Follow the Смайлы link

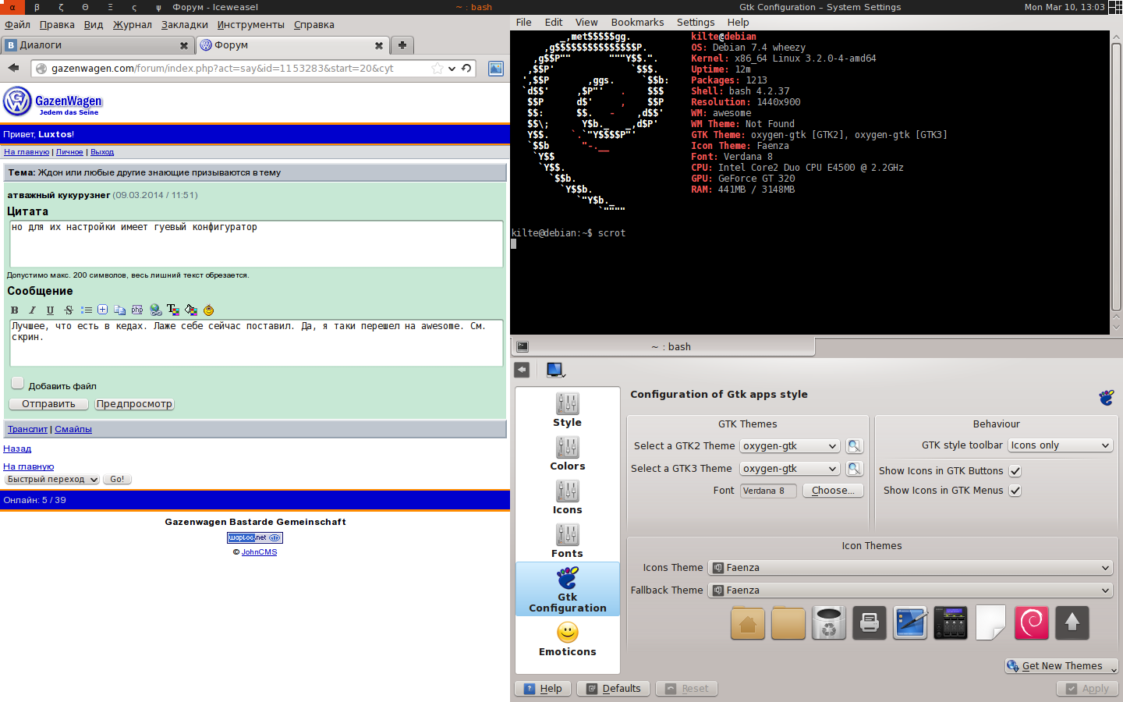point(73,429)
